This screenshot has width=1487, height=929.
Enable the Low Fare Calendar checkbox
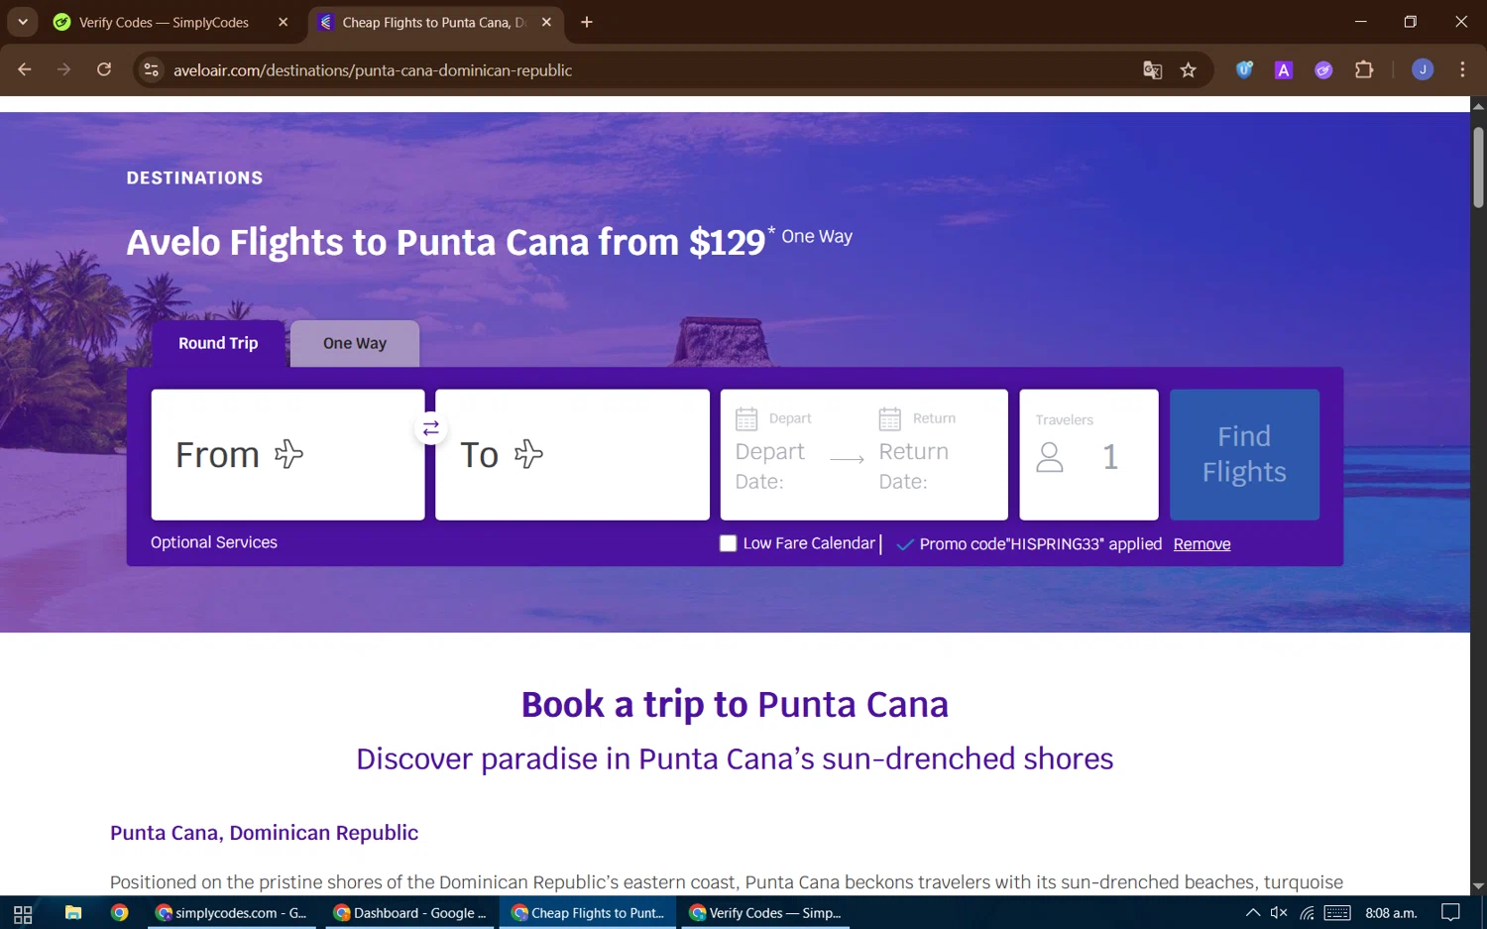pos(729,543)
